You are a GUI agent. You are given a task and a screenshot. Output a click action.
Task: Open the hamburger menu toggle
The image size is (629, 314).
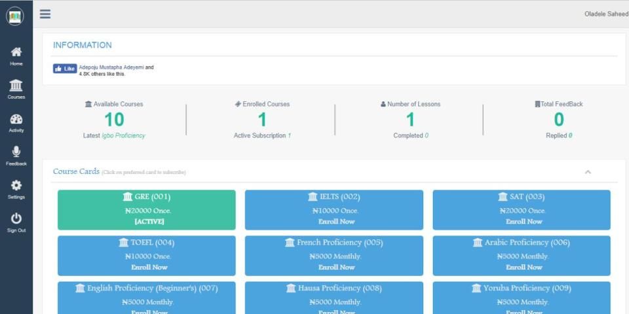pos(45,14)
